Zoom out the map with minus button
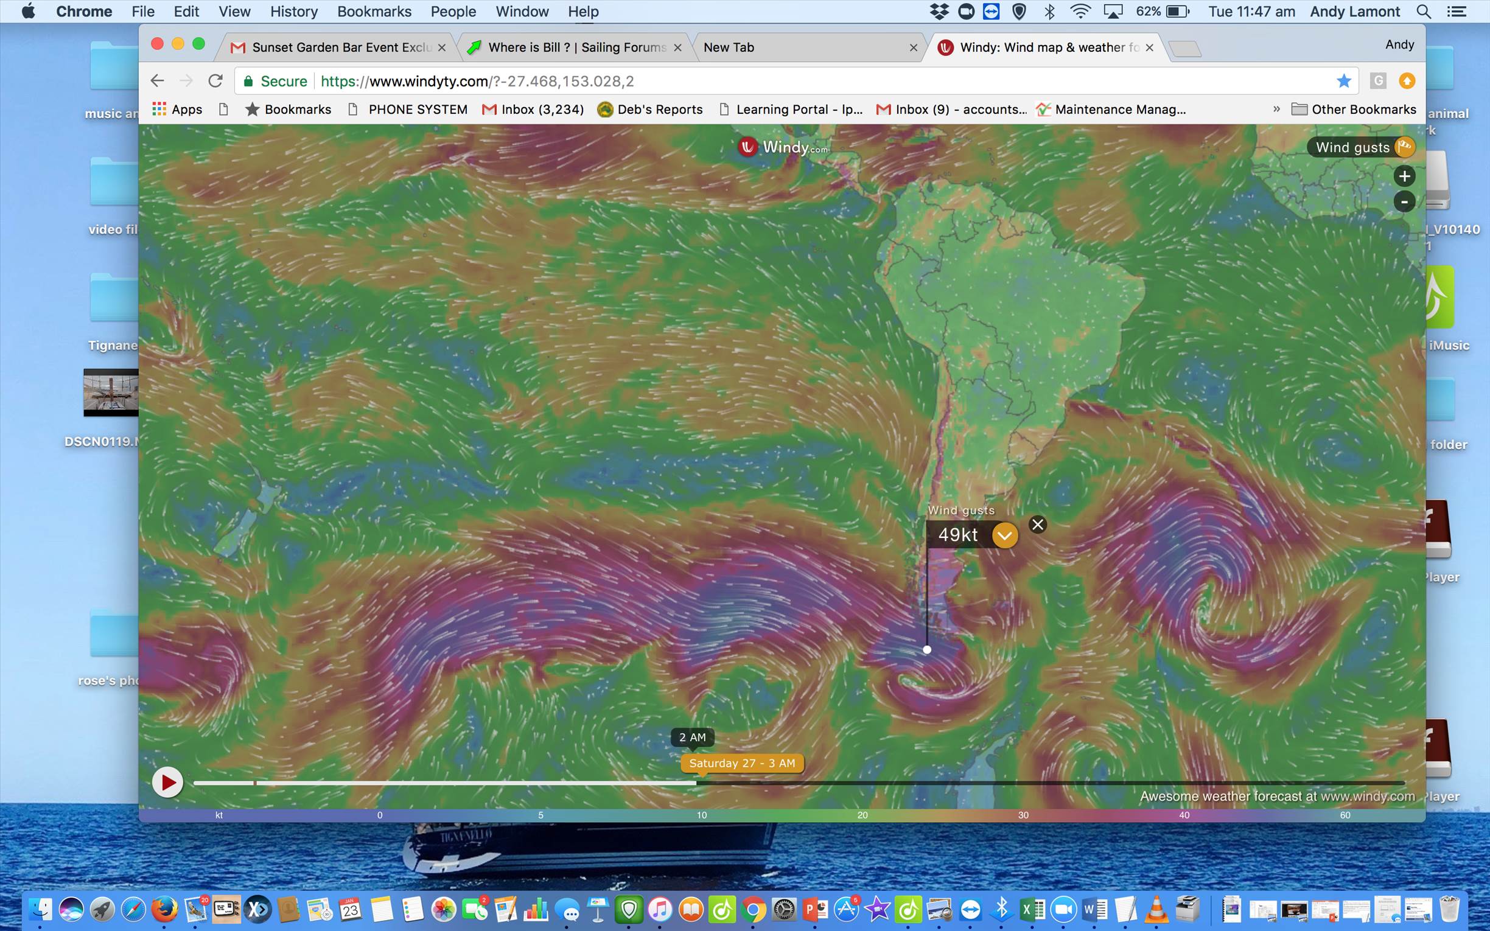This screenshot has height=931, width=1490. [1404, 201]
